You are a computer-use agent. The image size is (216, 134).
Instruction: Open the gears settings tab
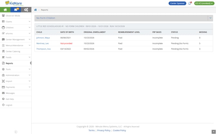point(26,10)
